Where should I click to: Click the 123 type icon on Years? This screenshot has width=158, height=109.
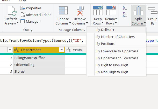[68, 50]
